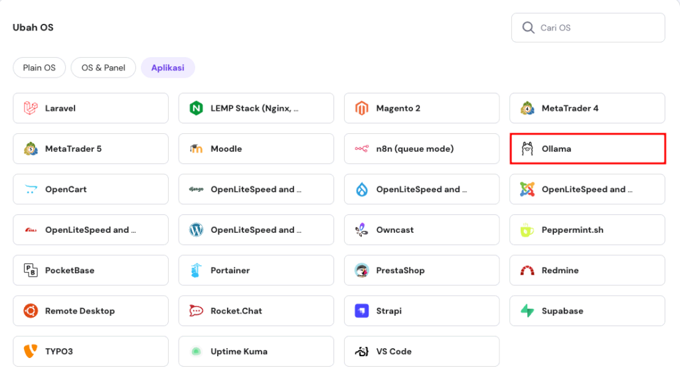The width and height of the screenshot is (680, 374).
Task: Pick the Uptime Kuma application
Action: [256, 351]
